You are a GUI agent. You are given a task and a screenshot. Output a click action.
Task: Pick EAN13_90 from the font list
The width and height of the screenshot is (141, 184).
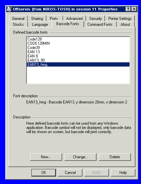pyautogui.click(x=78, y=60)
